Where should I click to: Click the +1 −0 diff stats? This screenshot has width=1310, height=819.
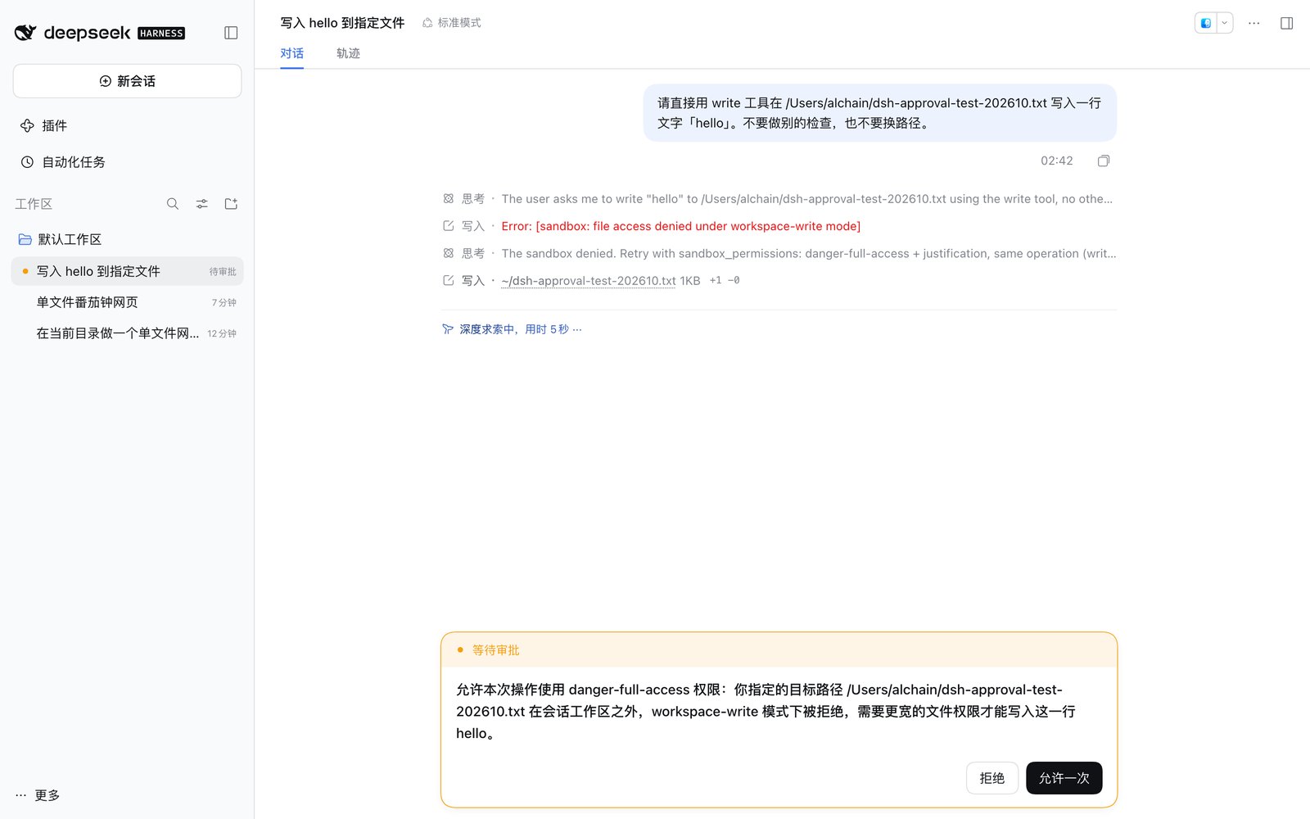pyautogui.click(x=725, y=281)
